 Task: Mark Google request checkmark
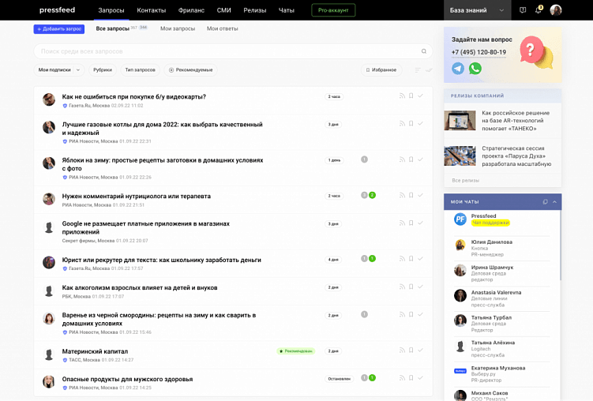click(420, 223)
